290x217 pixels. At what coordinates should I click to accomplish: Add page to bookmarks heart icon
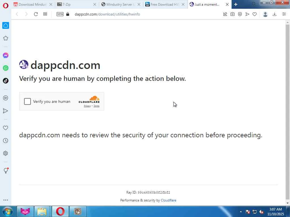coord(255,14)
